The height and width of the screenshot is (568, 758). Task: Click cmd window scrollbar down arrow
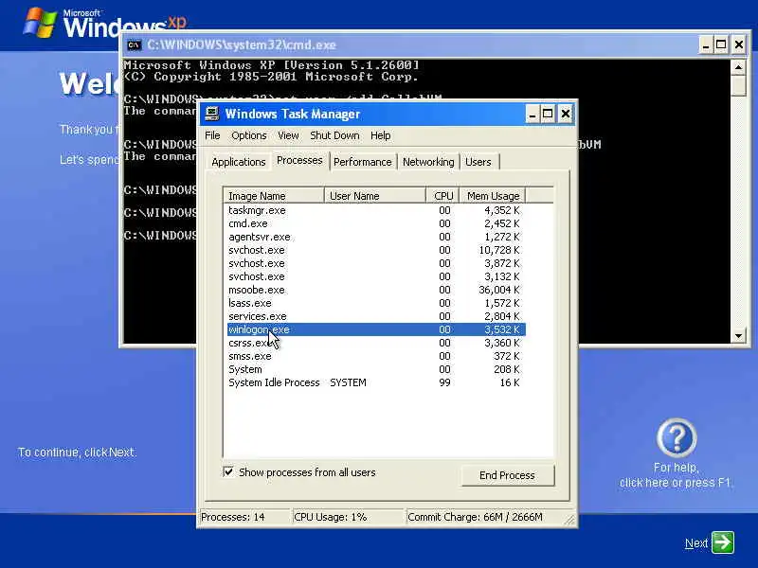[738, 336]
